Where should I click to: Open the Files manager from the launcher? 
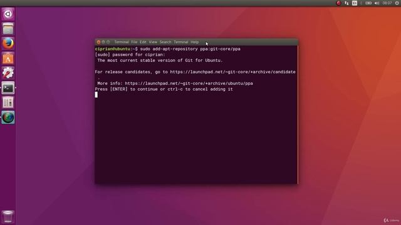[x=8, y=29]
